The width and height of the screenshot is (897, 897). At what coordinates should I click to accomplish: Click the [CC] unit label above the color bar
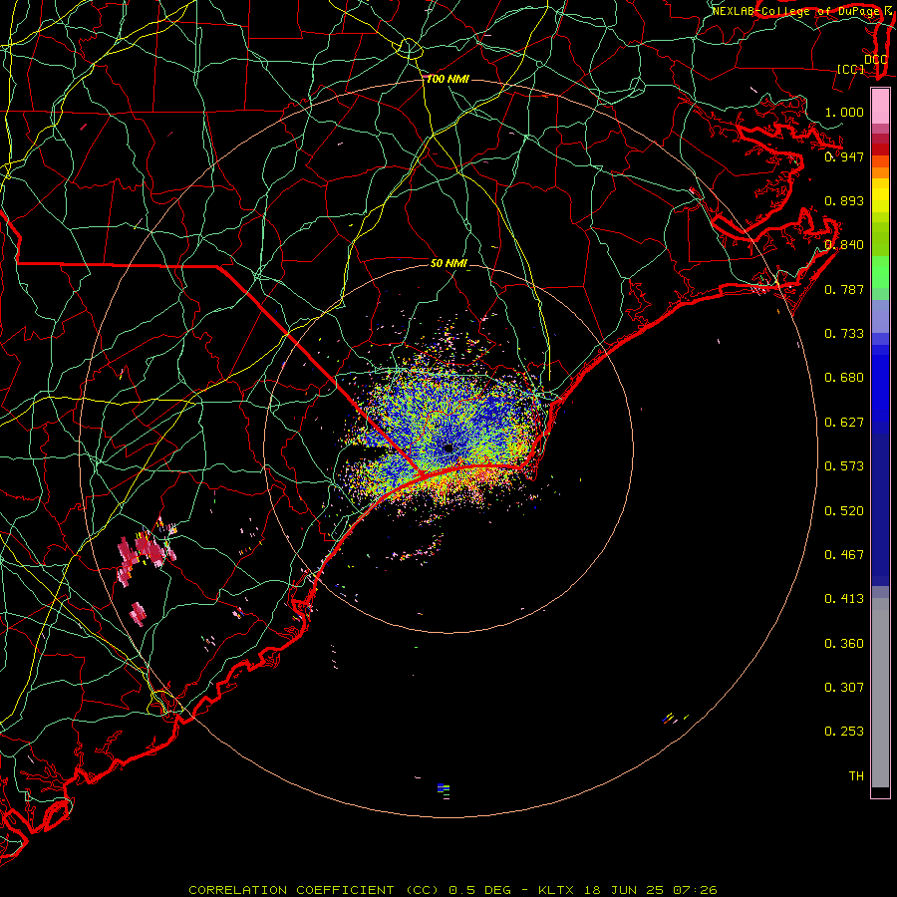[x=850, y=69]
